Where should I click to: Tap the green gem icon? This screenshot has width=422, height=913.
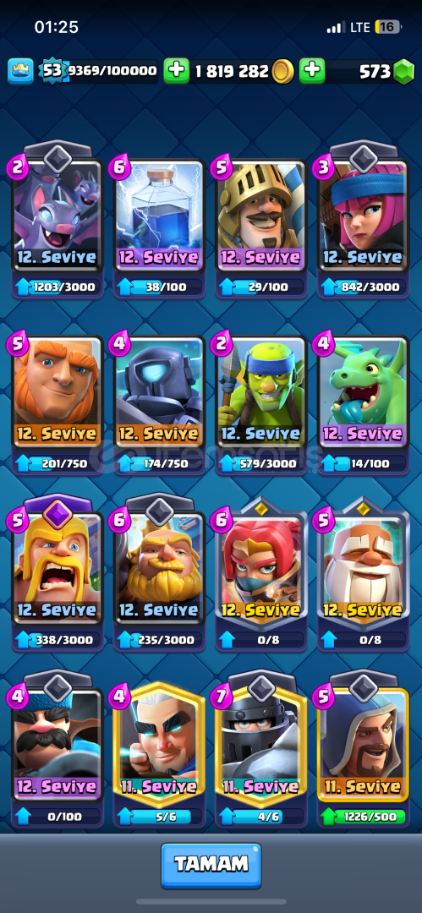pyautogui.click(x=403, y=72)
